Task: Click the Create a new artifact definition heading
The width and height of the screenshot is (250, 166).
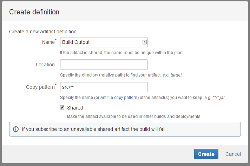Action: click(x=43, y=32)
